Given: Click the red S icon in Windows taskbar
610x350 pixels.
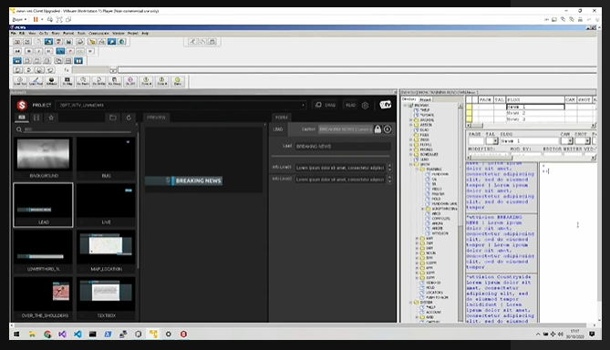Looking at the screenshot, I should (183, 334).
